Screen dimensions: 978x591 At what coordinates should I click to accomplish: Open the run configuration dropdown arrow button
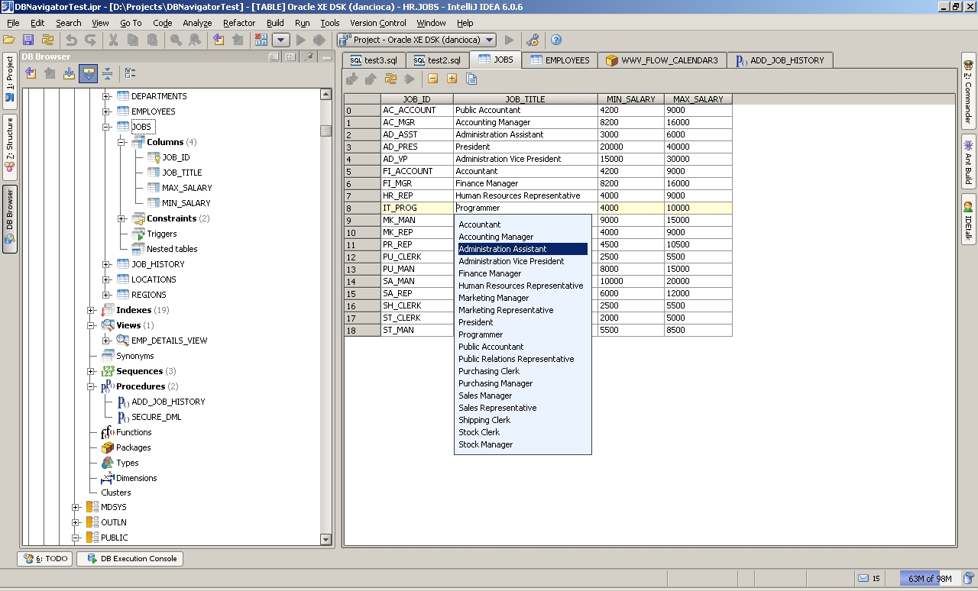click(281, 40)
